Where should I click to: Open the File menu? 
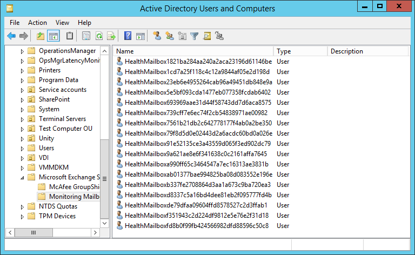(15, 23)
